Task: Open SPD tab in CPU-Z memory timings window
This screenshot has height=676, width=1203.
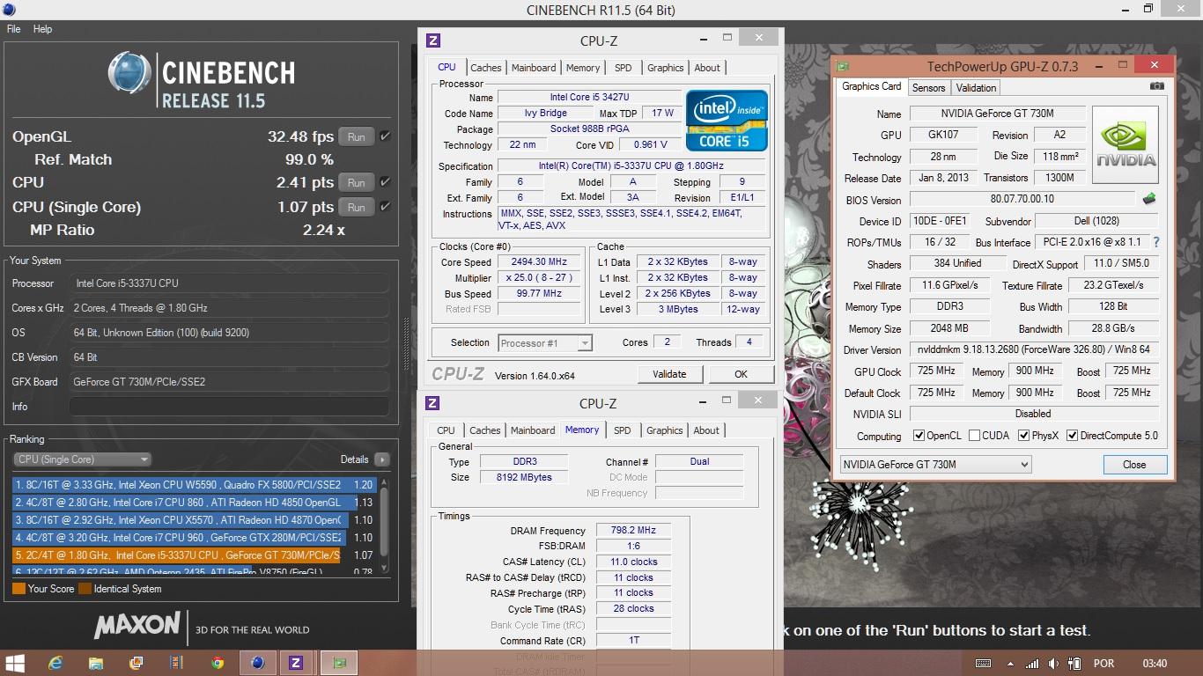Action: [623, 430]
